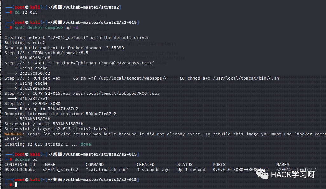Click the PORTS column header

coord(219,165)
